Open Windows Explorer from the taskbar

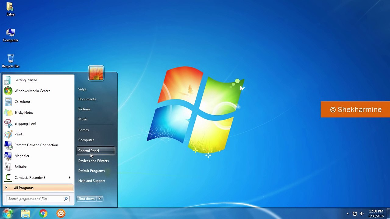point(26,214)
